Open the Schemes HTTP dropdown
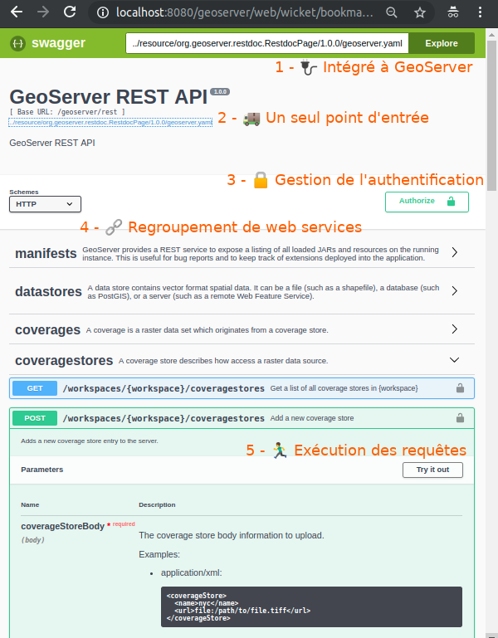This screenshot has height=638, width=498. (x=45, y=204)
